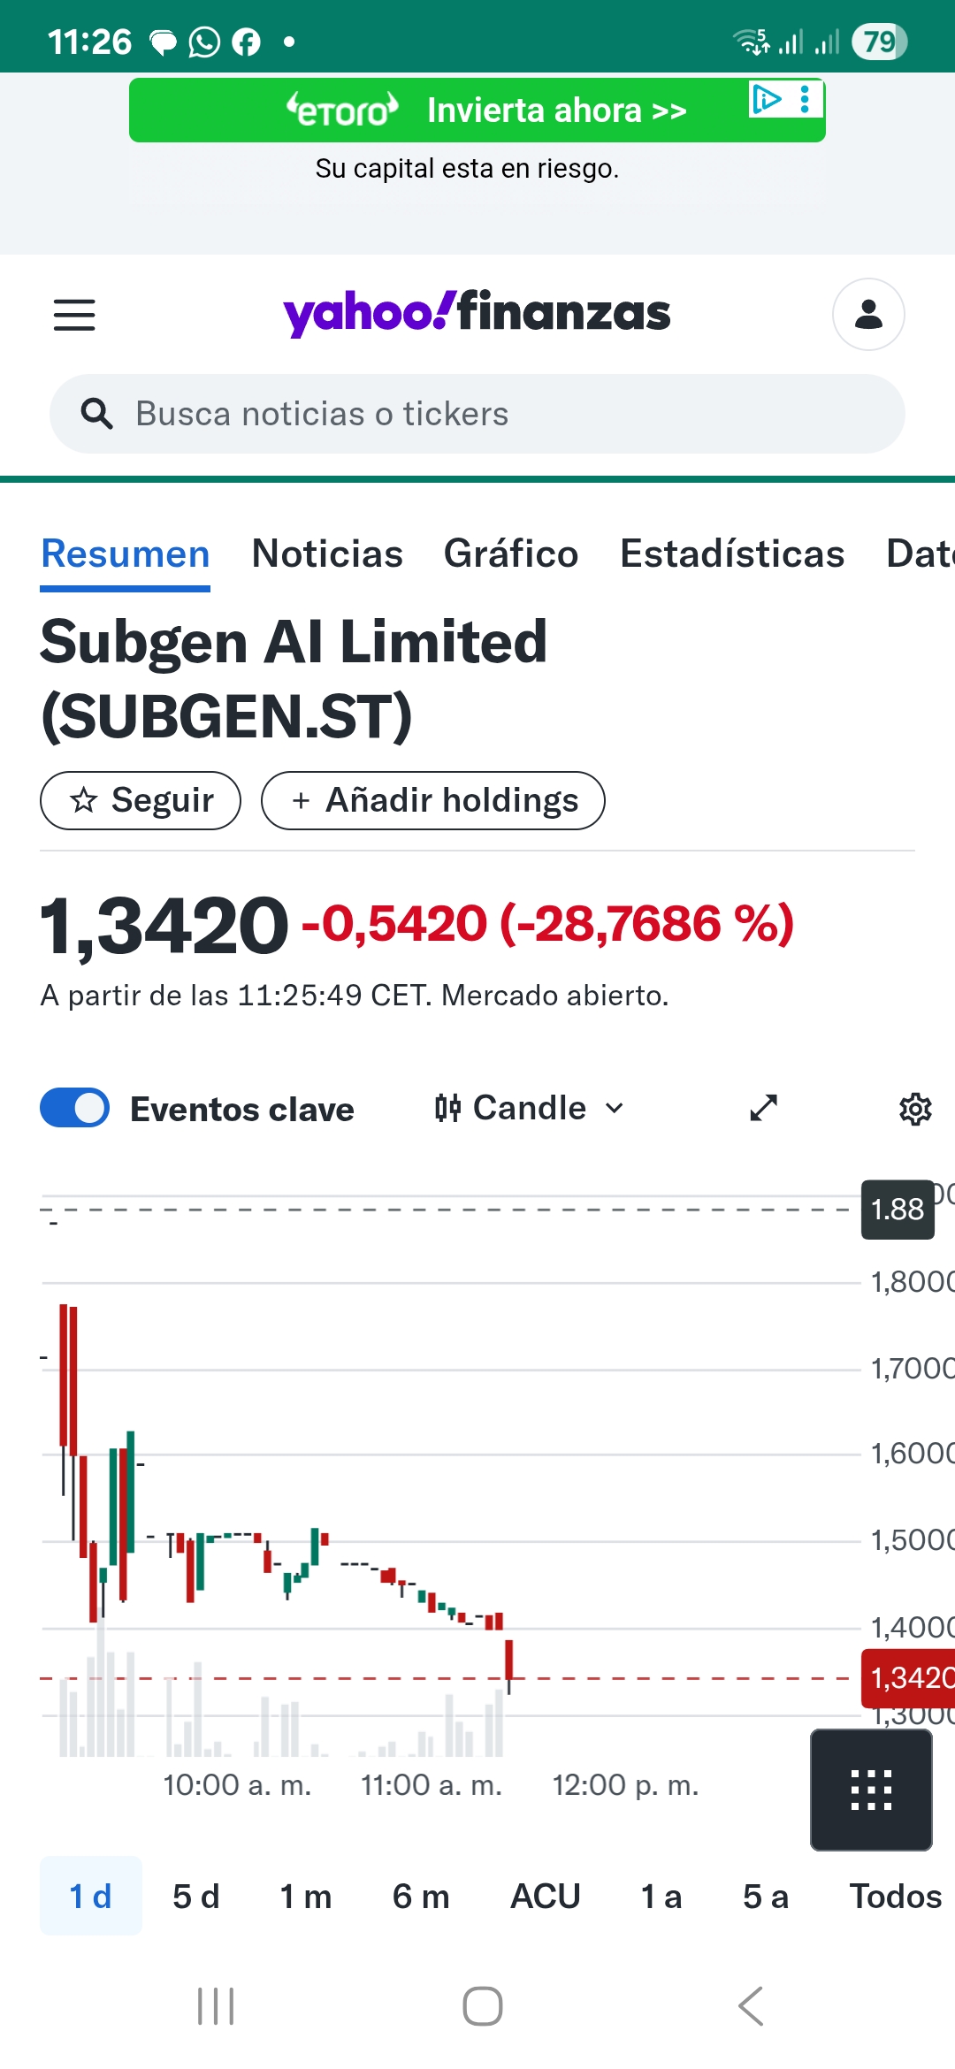The width and height of the screenshot is (955, 2069).
Task: Click the Seguir button
Action: tap(141, 800)
